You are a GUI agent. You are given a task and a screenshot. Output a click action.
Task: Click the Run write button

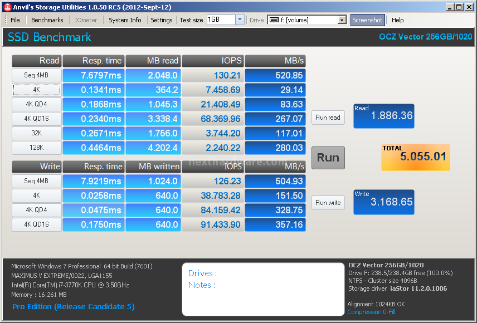(x=328, y=203)
